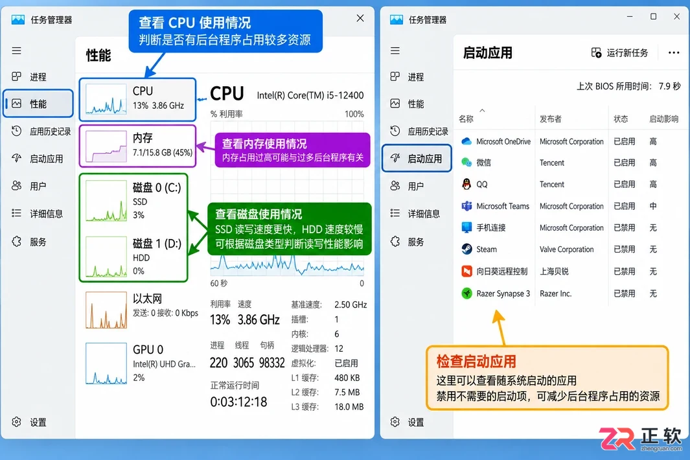Open 设置 label in left window
The width and height of the screenshot is (690, 460).
38,422
